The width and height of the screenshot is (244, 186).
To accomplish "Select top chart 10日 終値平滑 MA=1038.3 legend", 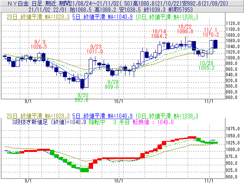I will pyautogui.click(x=167, y=17).
